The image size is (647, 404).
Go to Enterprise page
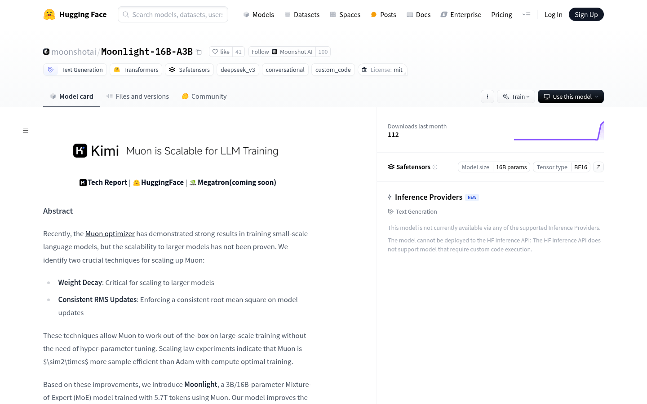pos(461,14)
